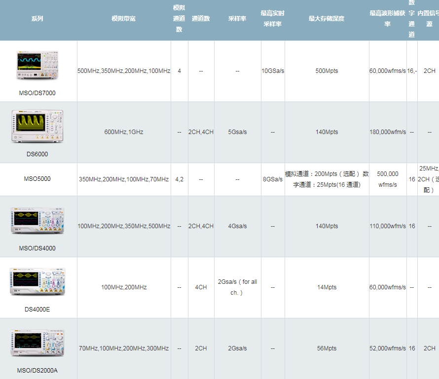Image resolution: width=439 pixels, height=379 pixels.
Task: Click the 2Gsa/s value in MSO/DS2000A row
Action: 237,348
